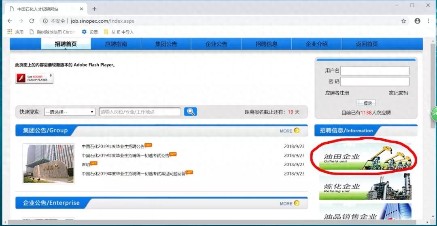
Task: Click the Get Adobe Flash Player badge
Action: [x=34, y=78]
